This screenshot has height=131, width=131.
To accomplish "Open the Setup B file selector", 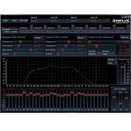I will click(60, 21).
